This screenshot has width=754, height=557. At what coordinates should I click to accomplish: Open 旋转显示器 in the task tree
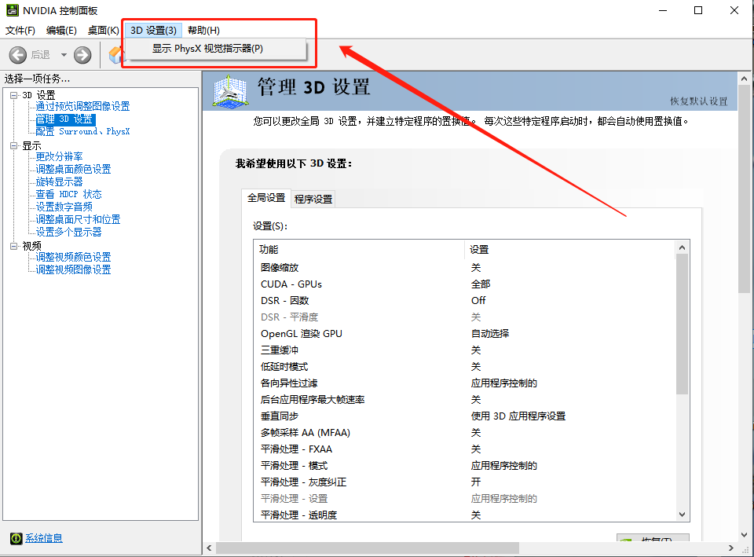[59, 181]
